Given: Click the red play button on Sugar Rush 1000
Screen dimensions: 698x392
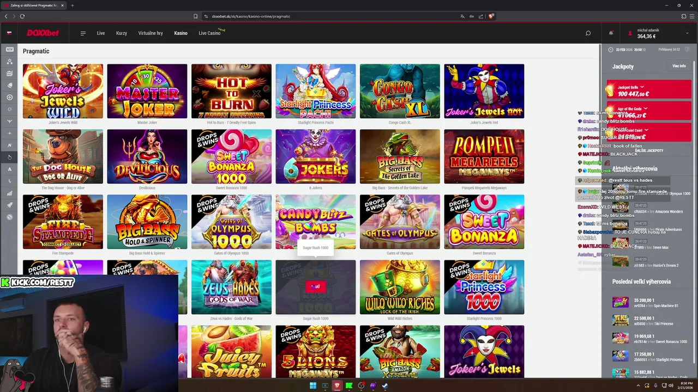Looking at the screenshot, I should pos(316,286).
